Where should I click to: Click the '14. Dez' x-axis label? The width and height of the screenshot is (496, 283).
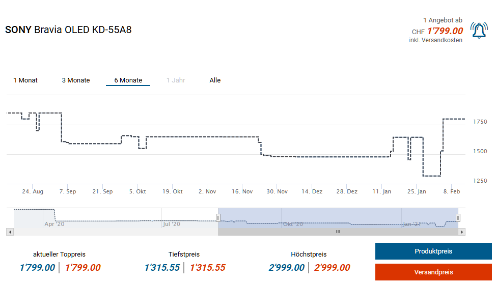tap(312, 191)
